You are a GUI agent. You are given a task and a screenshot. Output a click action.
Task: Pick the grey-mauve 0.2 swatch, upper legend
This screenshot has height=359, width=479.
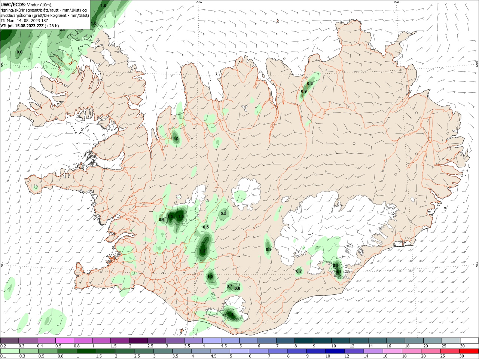9,341
